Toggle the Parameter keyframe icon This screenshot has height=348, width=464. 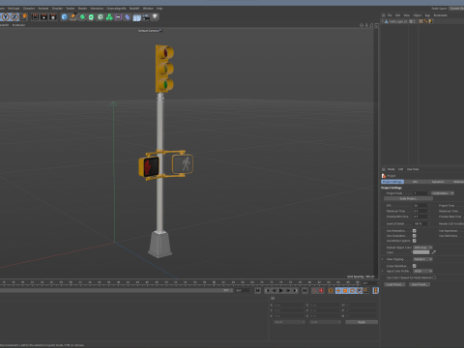tap(360, 291)
